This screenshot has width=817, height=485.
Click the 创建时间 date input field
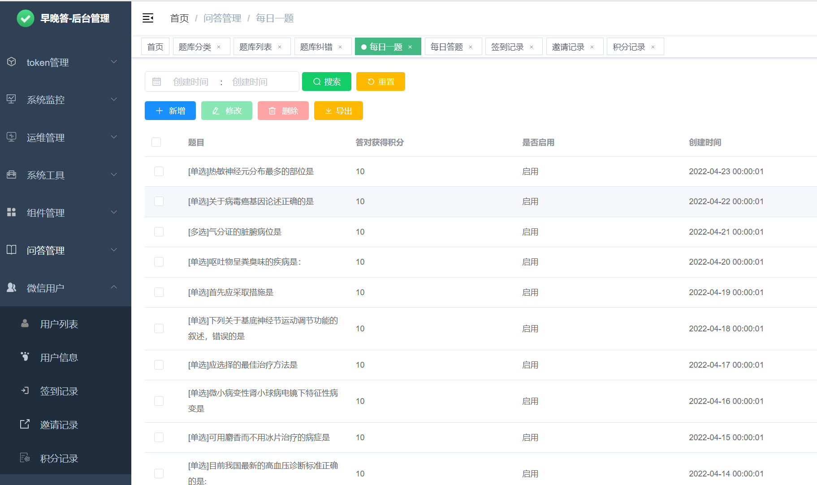tap(190, 82)
